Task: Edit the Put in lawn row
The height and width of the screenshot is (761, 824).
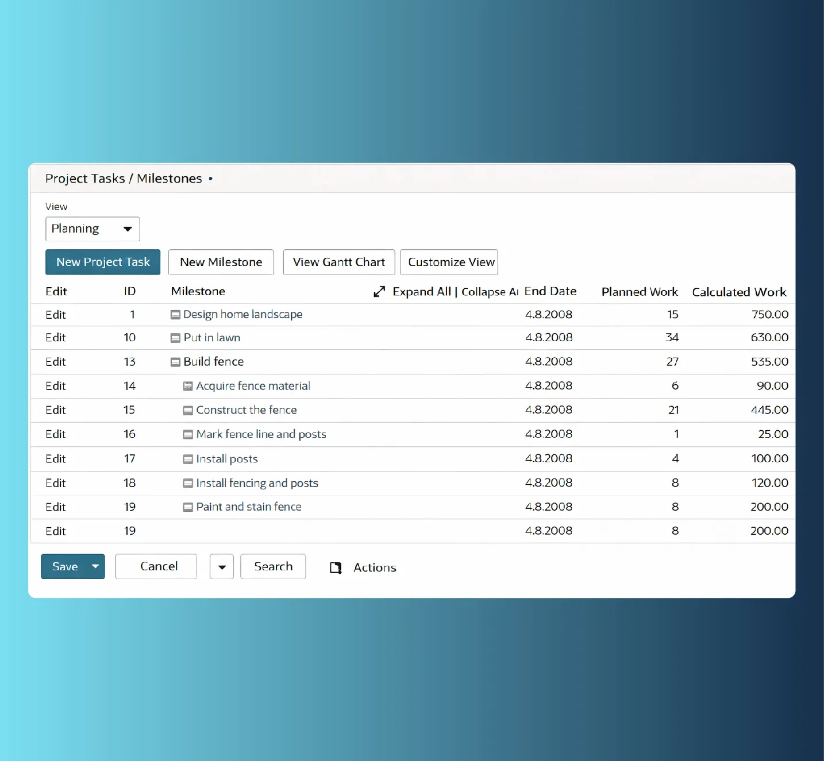Action: click(x=56, y=338)
